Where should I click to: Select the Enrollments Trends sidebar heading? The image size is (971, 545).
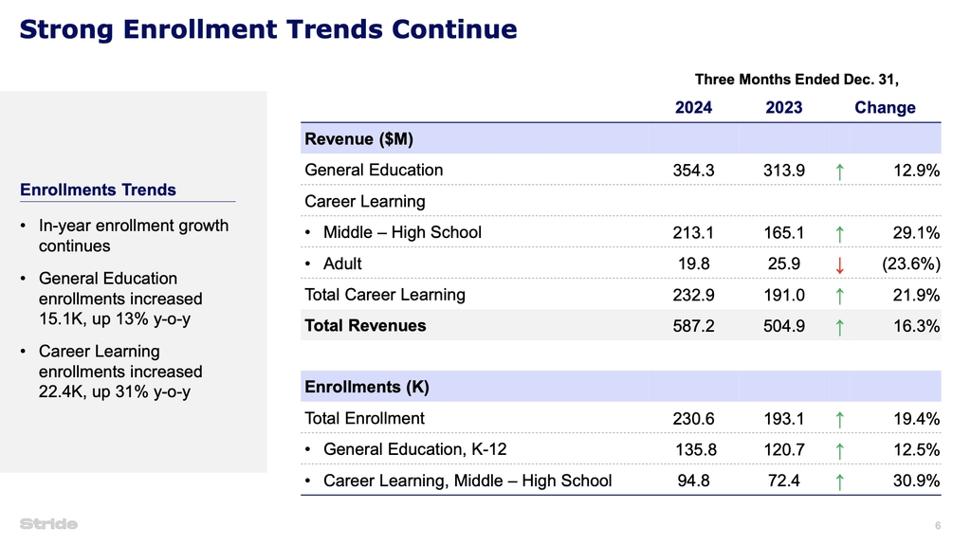pos(98,191)
